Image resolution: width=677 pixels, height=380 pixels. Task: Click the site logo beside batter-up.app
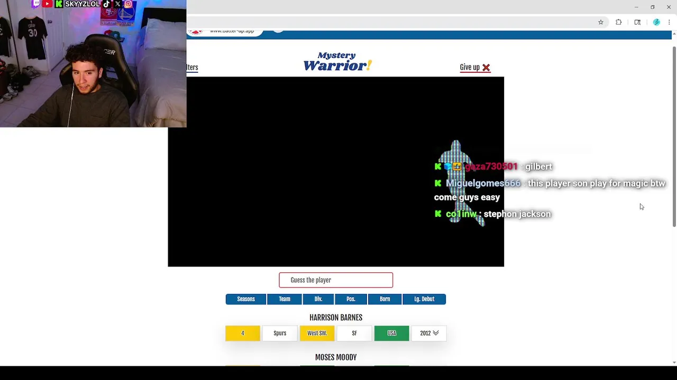[196, 32]
